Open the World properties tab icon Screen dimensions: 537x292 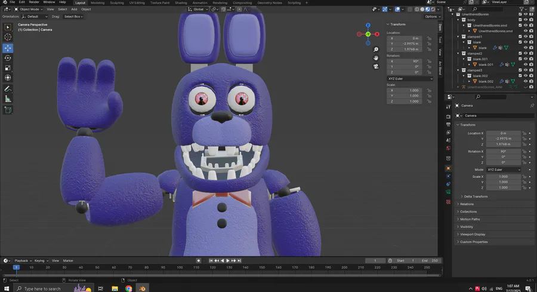pyautogui.click(x=448, y=149)
